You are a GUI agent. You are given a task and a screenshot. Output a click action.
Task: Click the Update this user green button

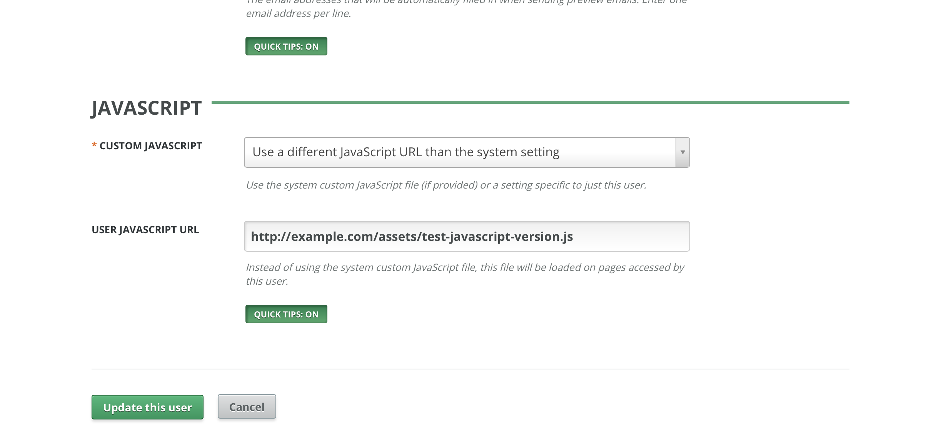pyautogui.click(x=147, y=407)
